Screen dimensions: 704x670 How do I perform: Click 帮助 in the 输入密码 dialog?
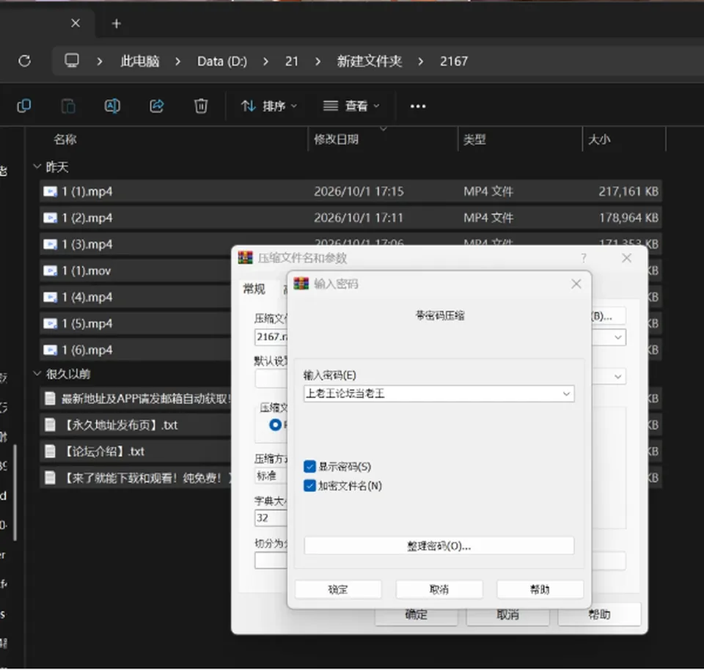point(540,589)
